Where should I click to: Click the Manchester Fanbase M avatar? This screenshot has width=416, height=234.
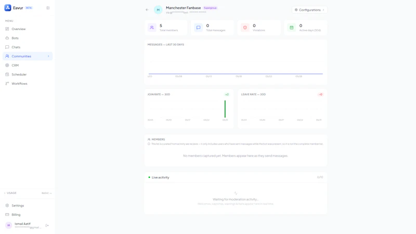[158, 10]
